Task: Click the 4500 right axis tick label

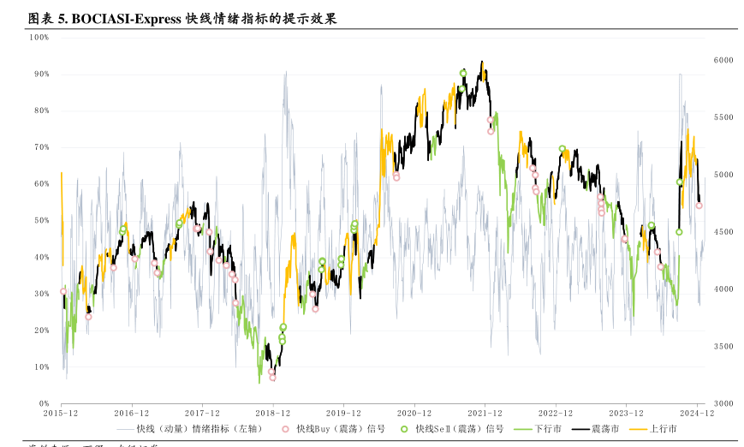Action: [x=723, y=232]
